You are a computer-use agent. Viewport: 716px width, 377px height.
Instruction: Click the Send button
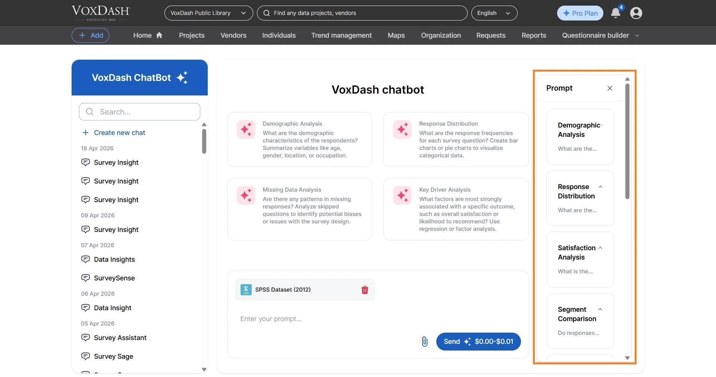coord(478,342)
